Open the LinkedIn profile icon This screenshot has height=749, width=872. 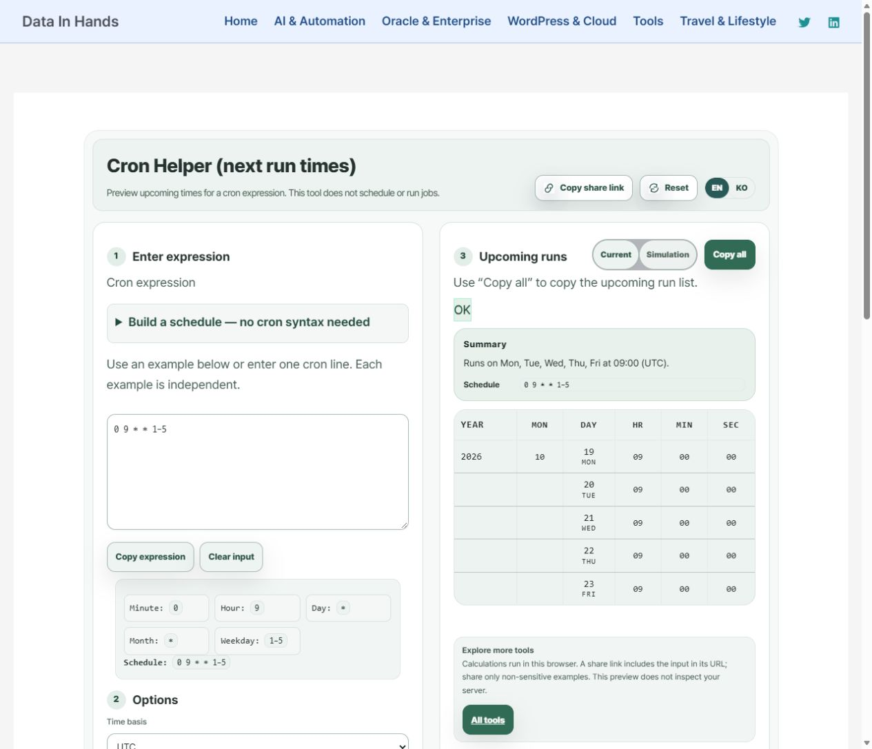833,22
